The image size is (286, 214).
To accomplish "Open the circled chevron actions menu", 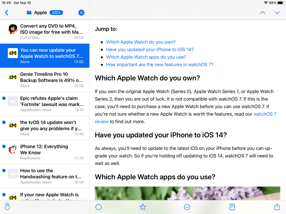I will (187, 207).
